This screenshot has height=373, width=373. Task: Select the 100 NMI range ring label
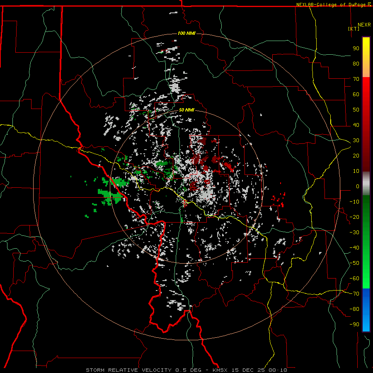click(186, 33)
